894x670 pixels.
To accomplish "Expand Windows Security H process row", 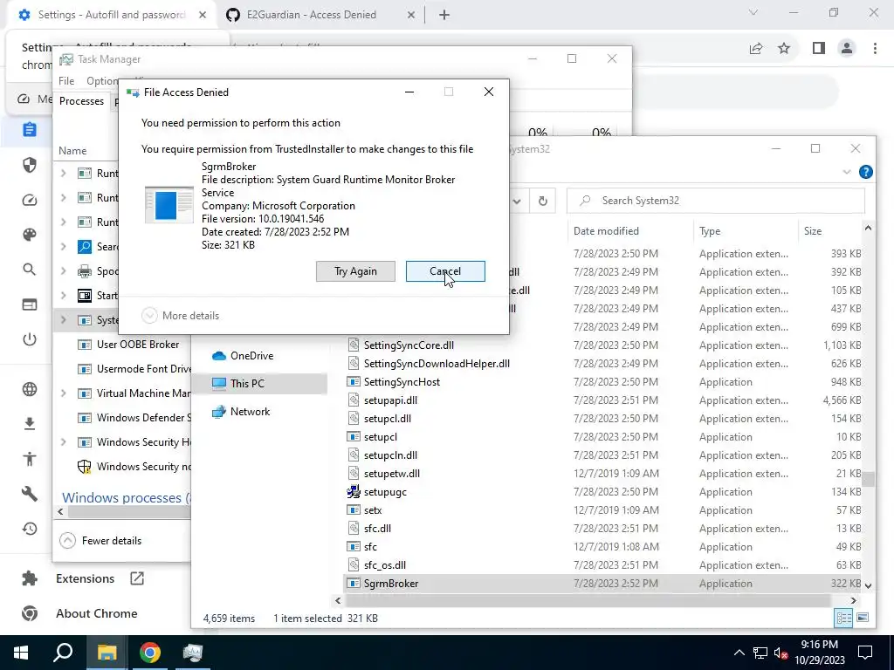I will coord(63,442).
